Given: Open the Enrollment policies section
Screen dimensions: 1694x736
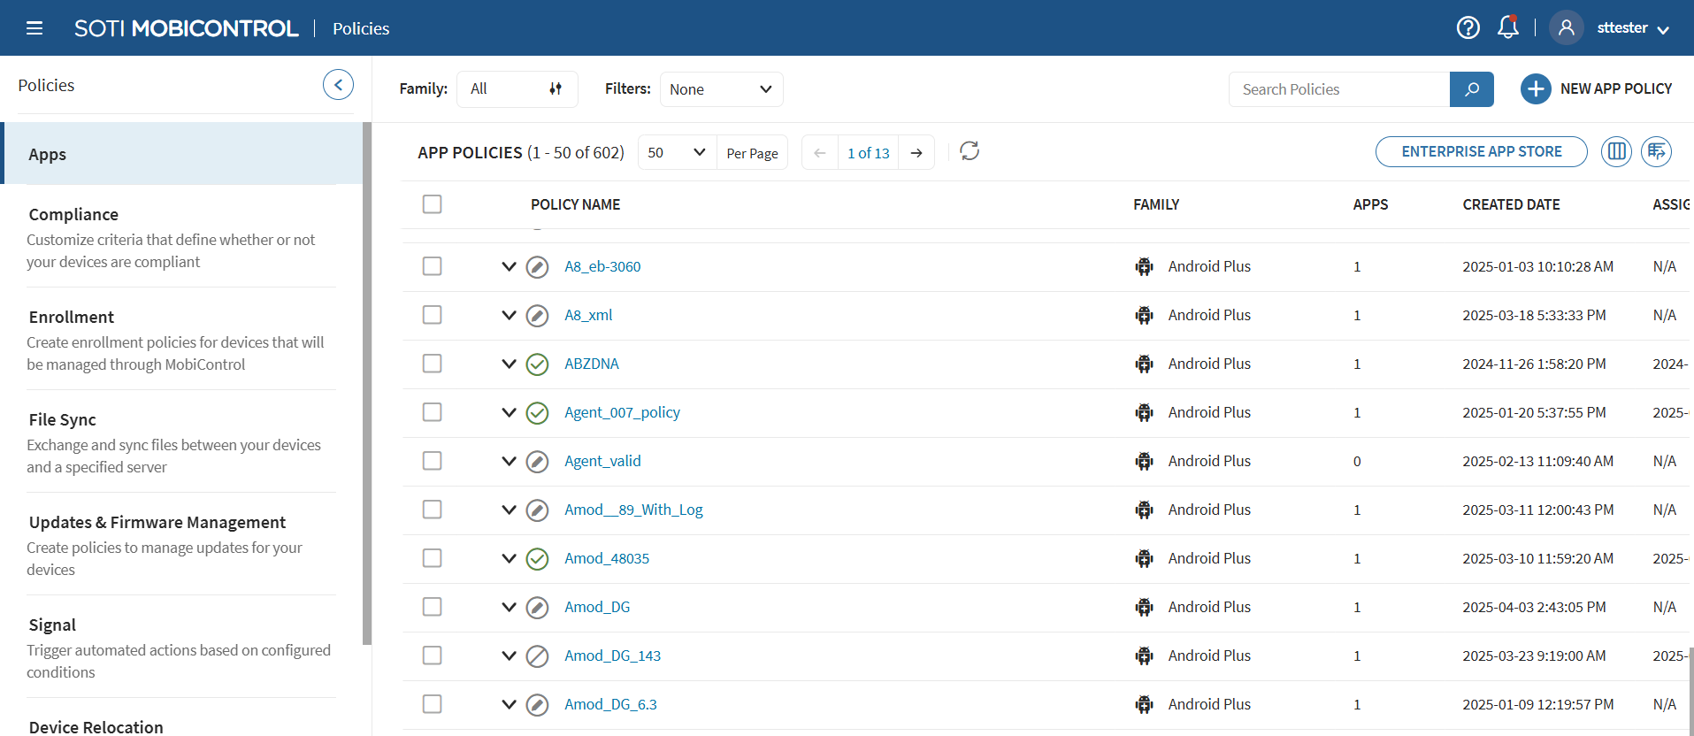Looking at the screenshot, I should (x=72, y=318).
